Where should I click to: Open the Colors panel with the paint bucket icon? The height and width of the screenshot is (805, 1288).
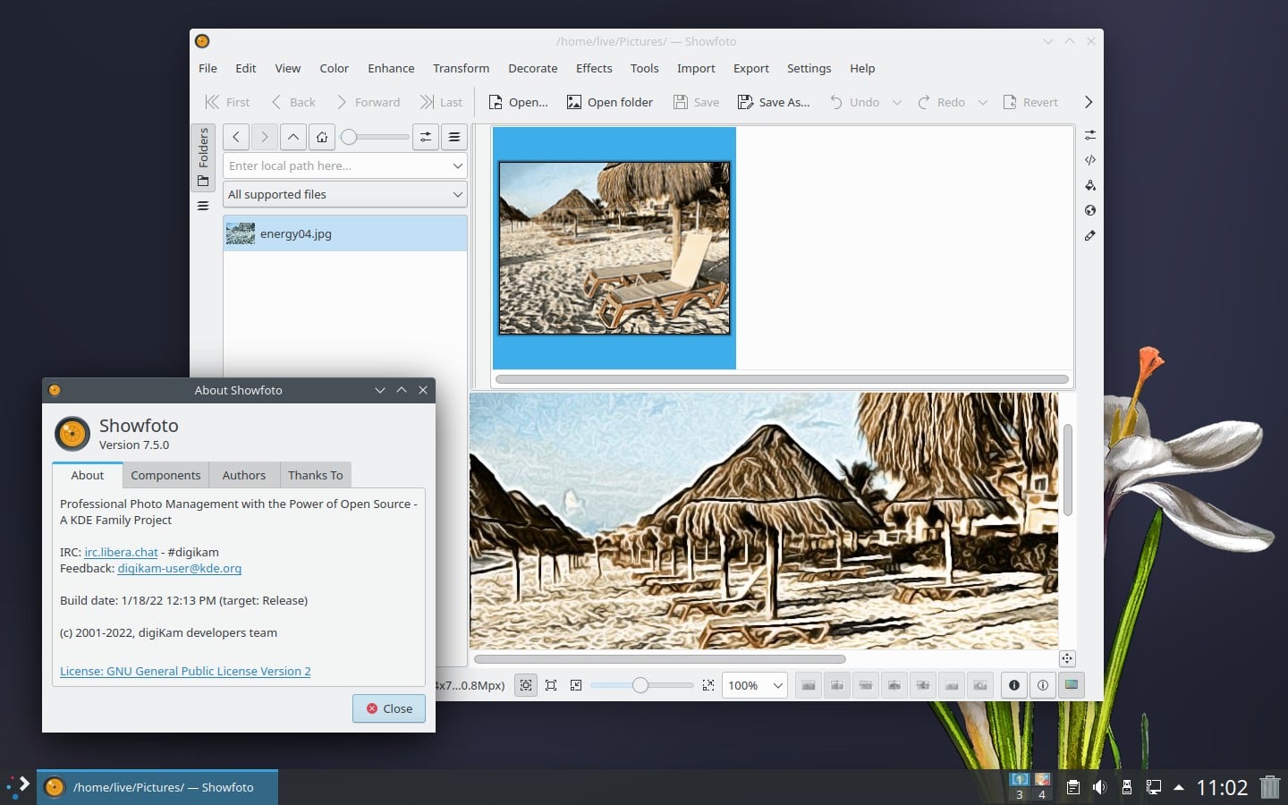click(x=1090, y=185)
